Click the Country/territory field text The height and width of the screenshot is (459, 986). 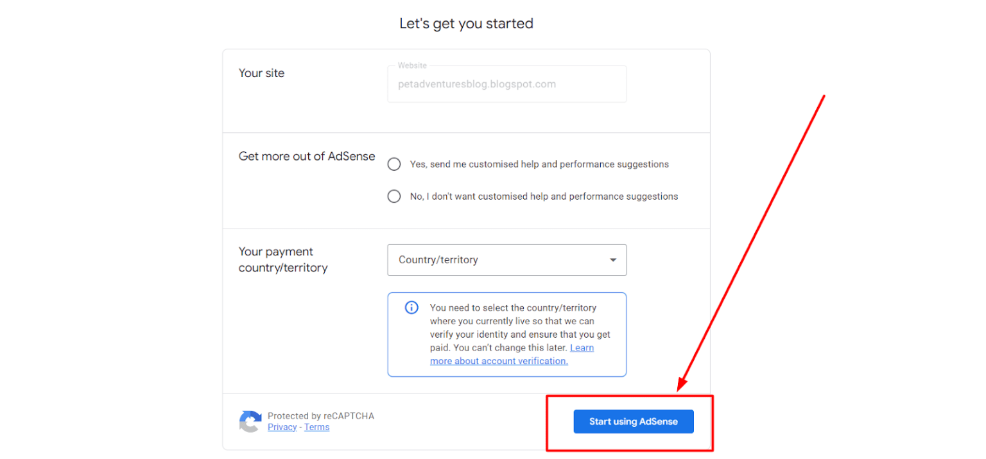click(x=438, y=260)
